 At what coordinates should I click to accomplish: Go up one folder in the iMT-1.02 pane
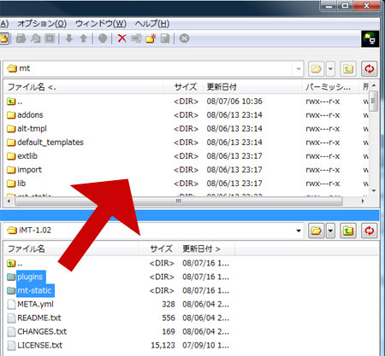coord(348,231)
